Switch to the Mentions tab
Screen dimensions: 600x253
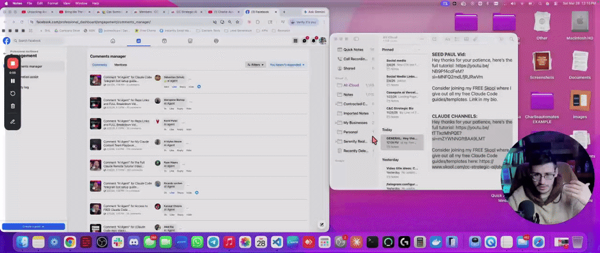[121, 65]
